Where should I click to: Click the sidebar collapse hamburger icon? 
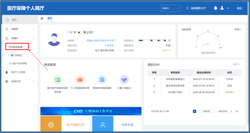tap(42, 19)
